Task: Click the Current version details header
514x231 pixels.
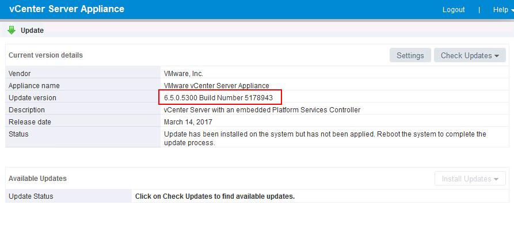Action: (45, 55)
